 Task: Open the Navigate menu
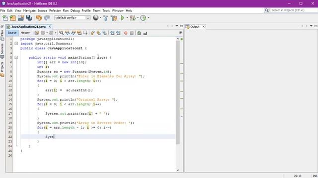pos(29,10)
